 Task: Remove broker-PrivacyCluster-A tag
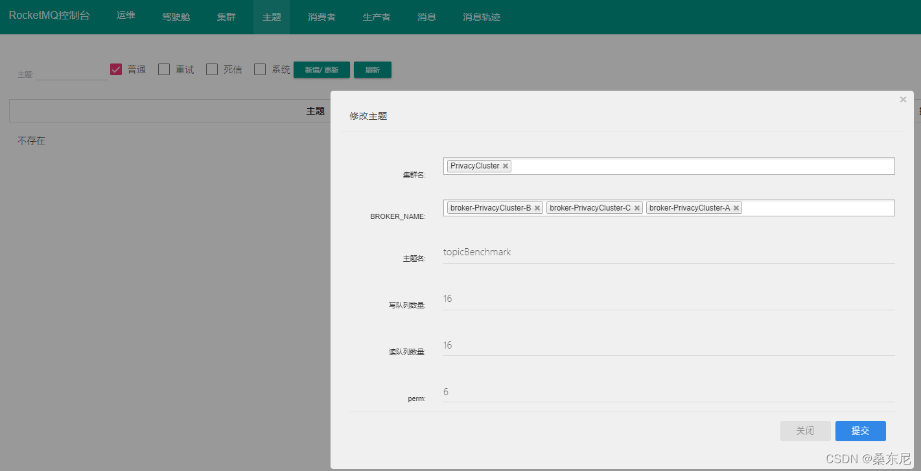point(736,208)
